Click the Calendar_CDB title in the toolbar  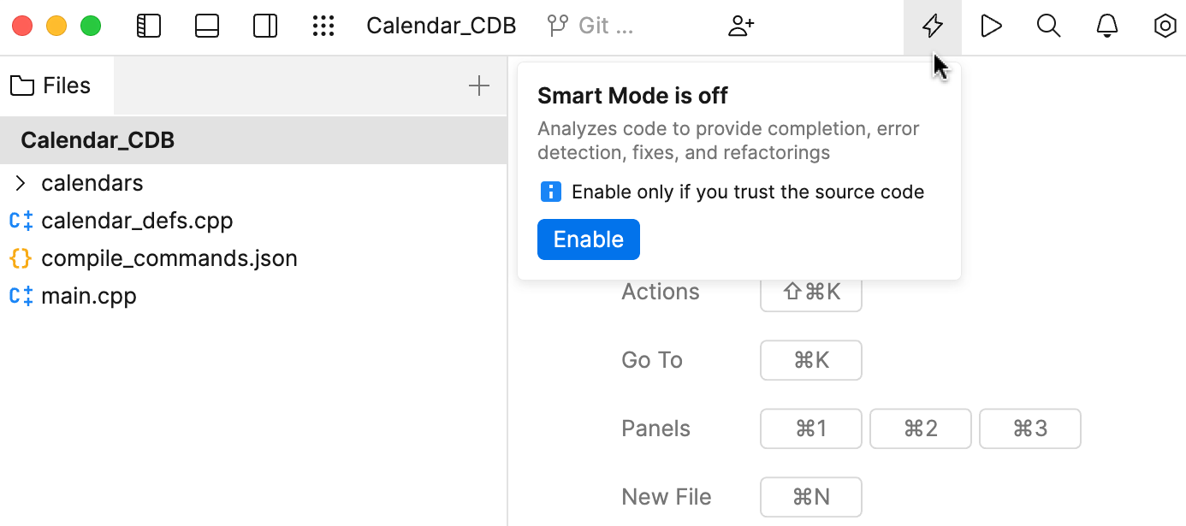coord(441,25)
